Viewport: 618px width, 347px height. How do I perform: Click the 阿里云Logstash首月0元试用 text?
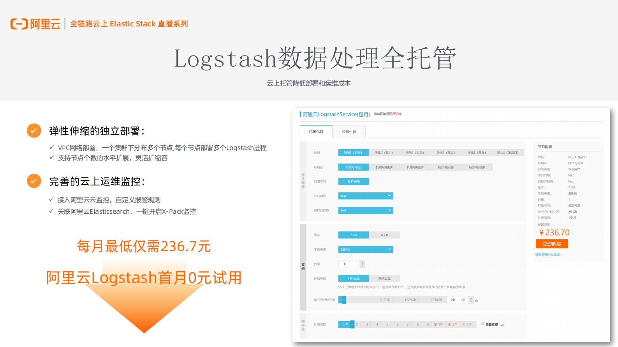144,278
